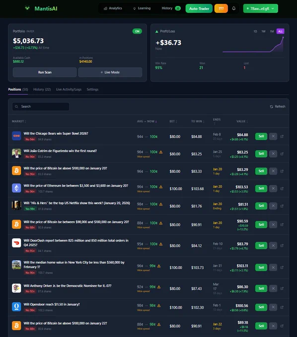Sort positions by BET column

tap(173, 121)
